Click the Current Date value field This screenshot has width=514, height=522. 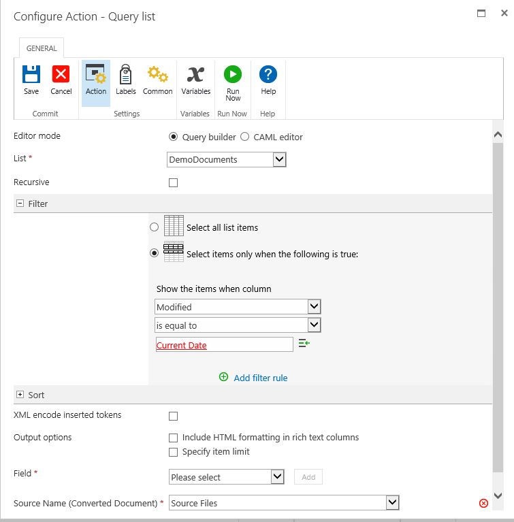[224, 345]
